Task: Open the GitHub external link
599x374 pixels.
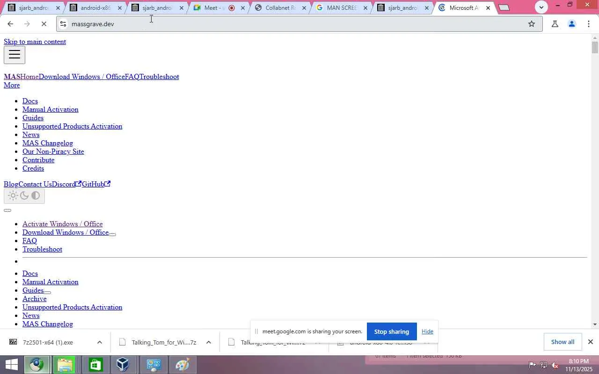Action: pyautogui.click(x=96, y=184)
